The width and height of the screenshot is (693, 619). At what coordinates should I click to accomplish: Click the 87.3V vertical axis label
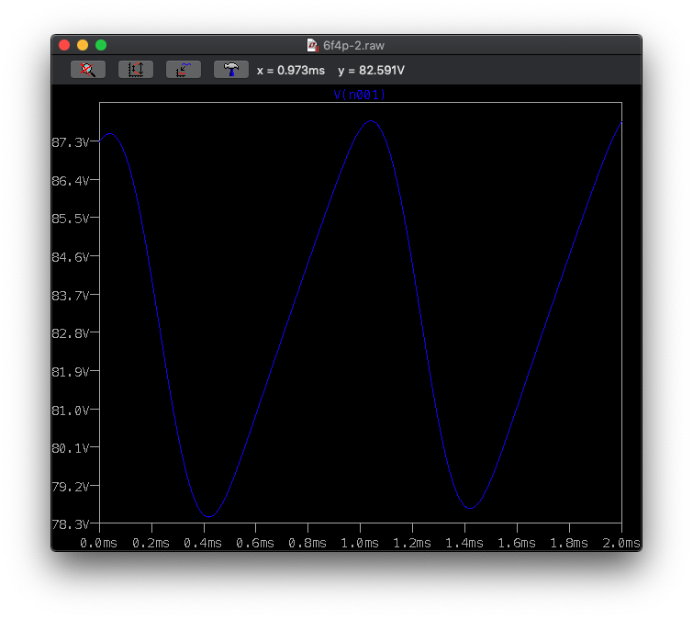pos(71,142)
